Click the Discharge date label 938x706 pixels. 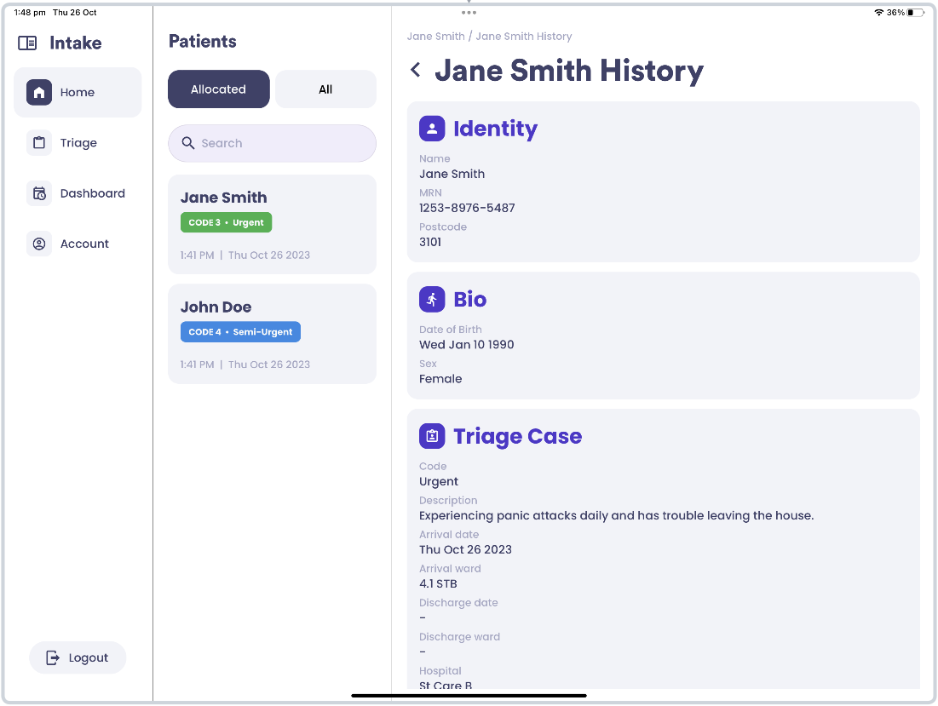tap(458, 603)
